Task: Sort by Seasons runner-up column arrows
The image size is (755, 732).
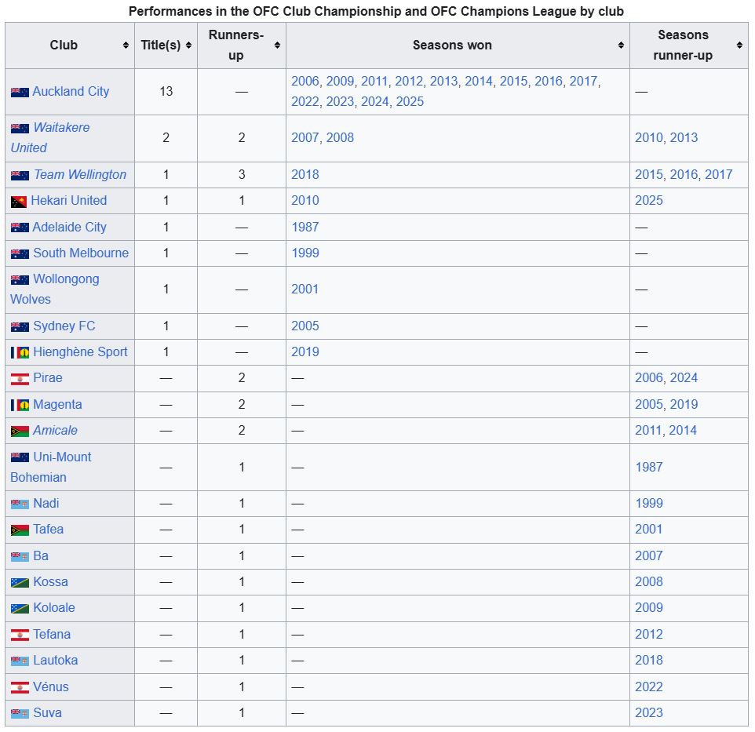Action: pyautogui.click(x=739, y=46)
